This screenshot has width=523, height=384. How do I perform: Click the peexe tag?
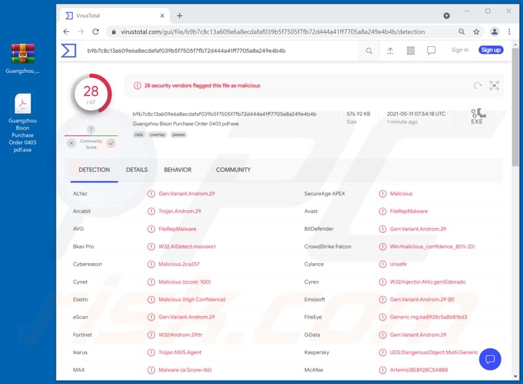(179, 135)
